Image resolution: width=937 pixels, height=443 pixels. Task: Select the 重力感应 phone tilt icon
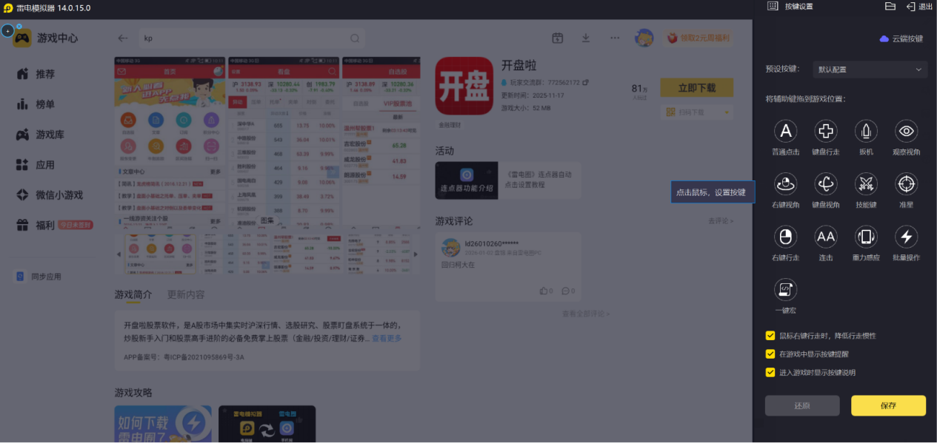[x=866, y=237]
